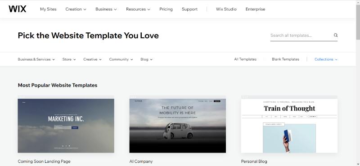The width and height of the screenshot is (360, 166).
Task: Go to Pricing page
Action: pyautogui.click(x=166, y=9)
